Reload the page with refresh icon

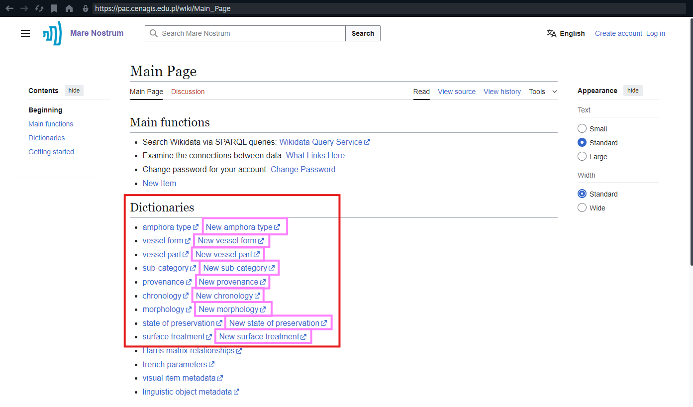39,8
